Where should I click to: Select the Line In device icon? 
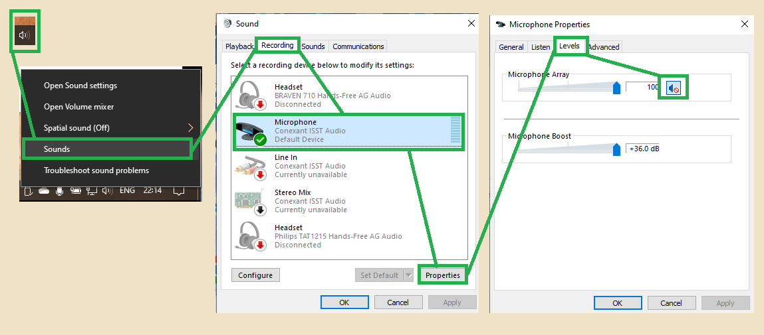tap(251, 167)
